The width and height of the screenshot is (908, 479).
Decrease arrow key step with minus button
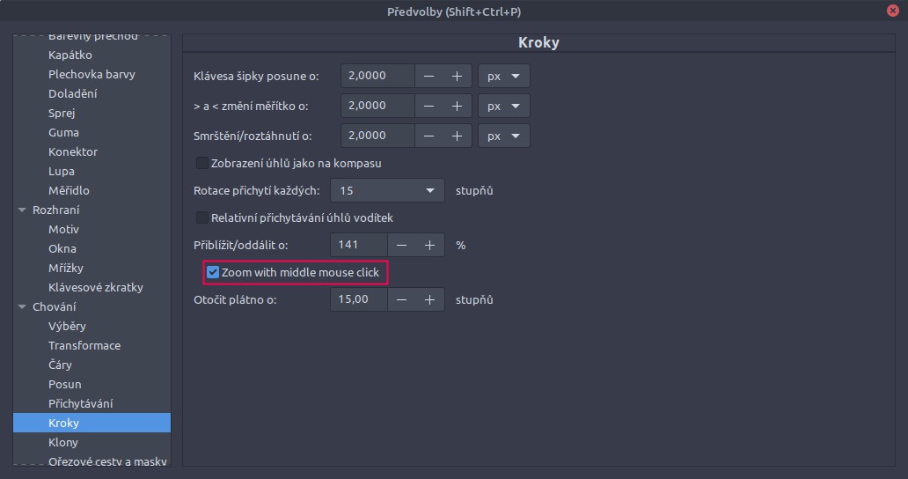[x=428, y=76]
